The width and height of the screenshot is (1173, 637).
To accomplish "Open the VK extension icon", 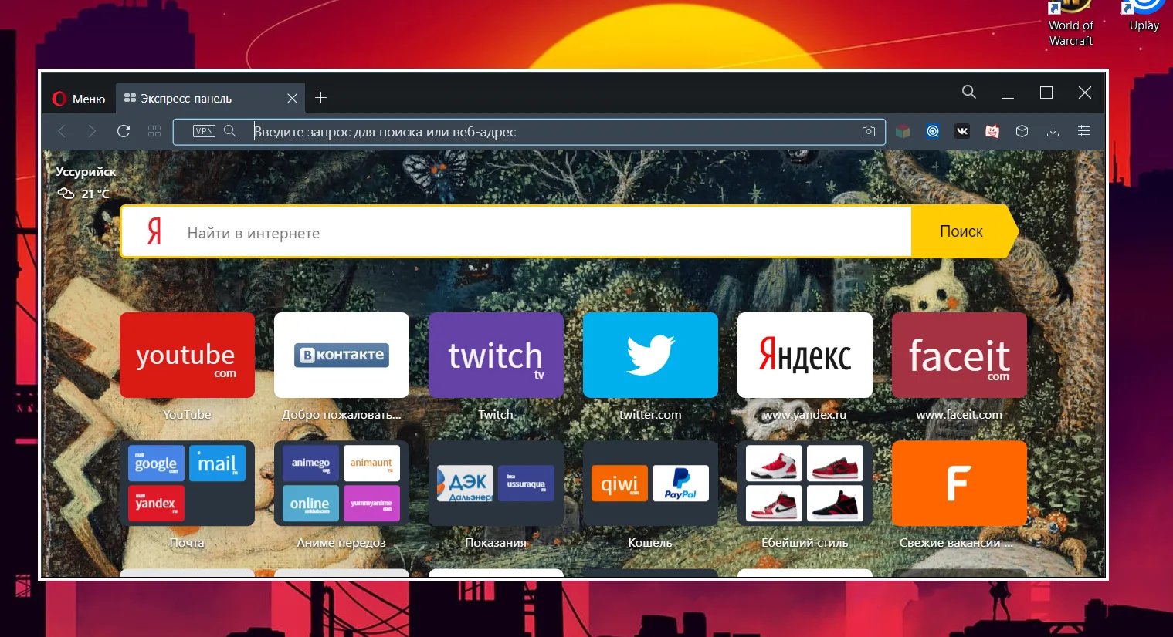I will 962,131.
